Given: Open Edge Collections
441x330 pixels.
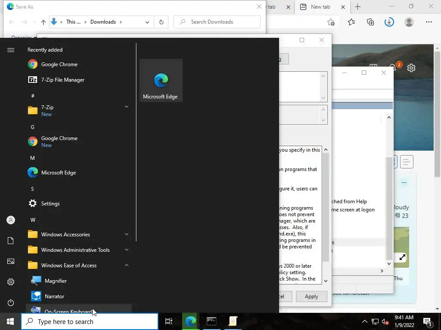Looking at the screenshot, I should pos(370,22).
